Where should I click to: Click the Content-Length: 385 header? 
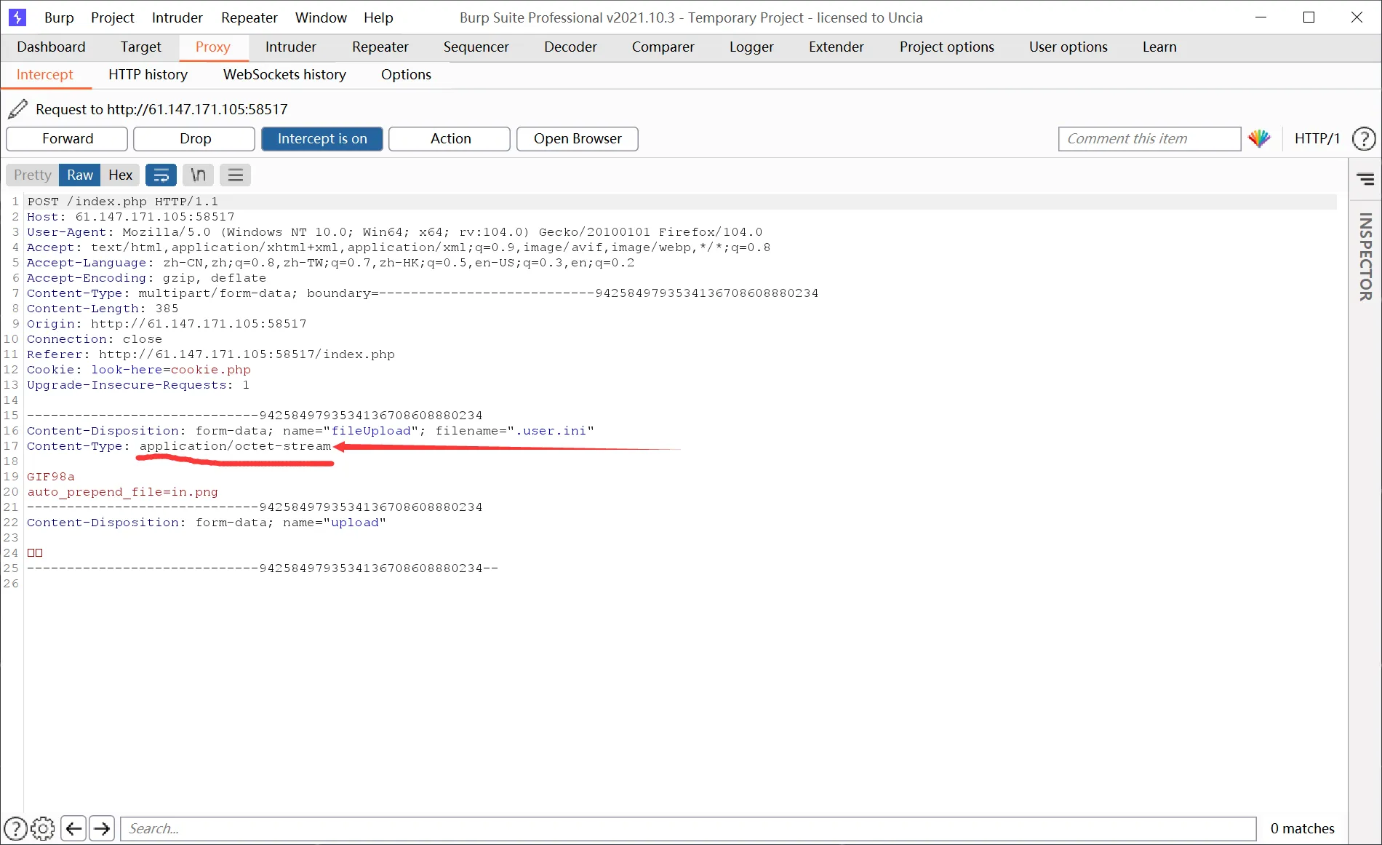click(x=103, y=309)
